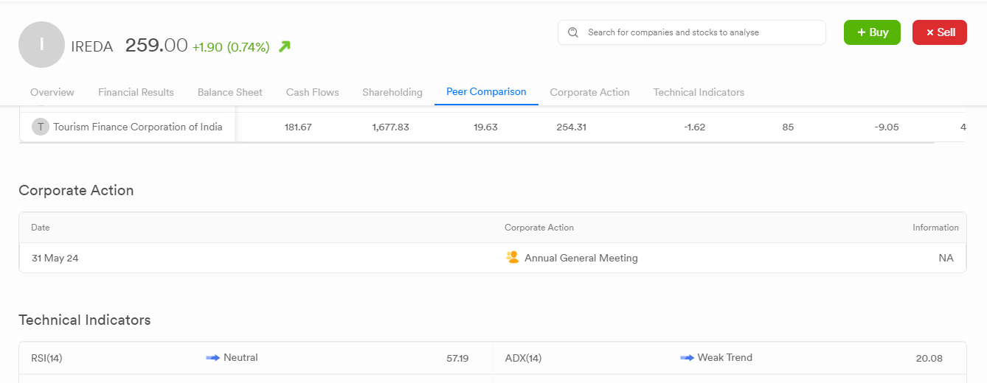Click the ADX(14) indicator label
This screenshot has width=987, height=383.
pos(523,358)
